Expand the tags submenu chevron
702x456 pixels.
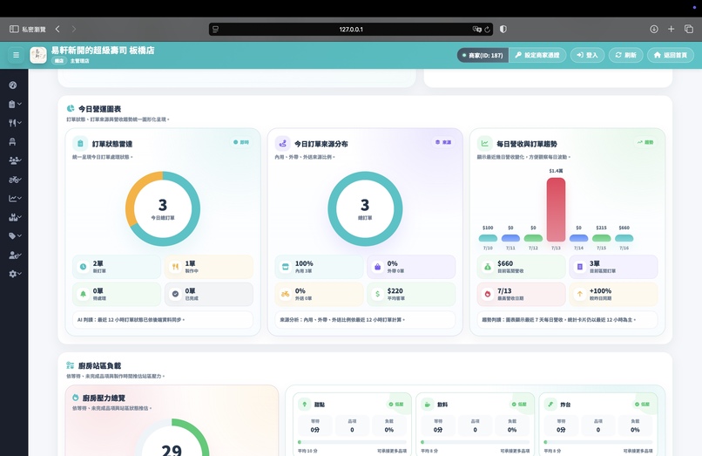[x=20, y=235]
